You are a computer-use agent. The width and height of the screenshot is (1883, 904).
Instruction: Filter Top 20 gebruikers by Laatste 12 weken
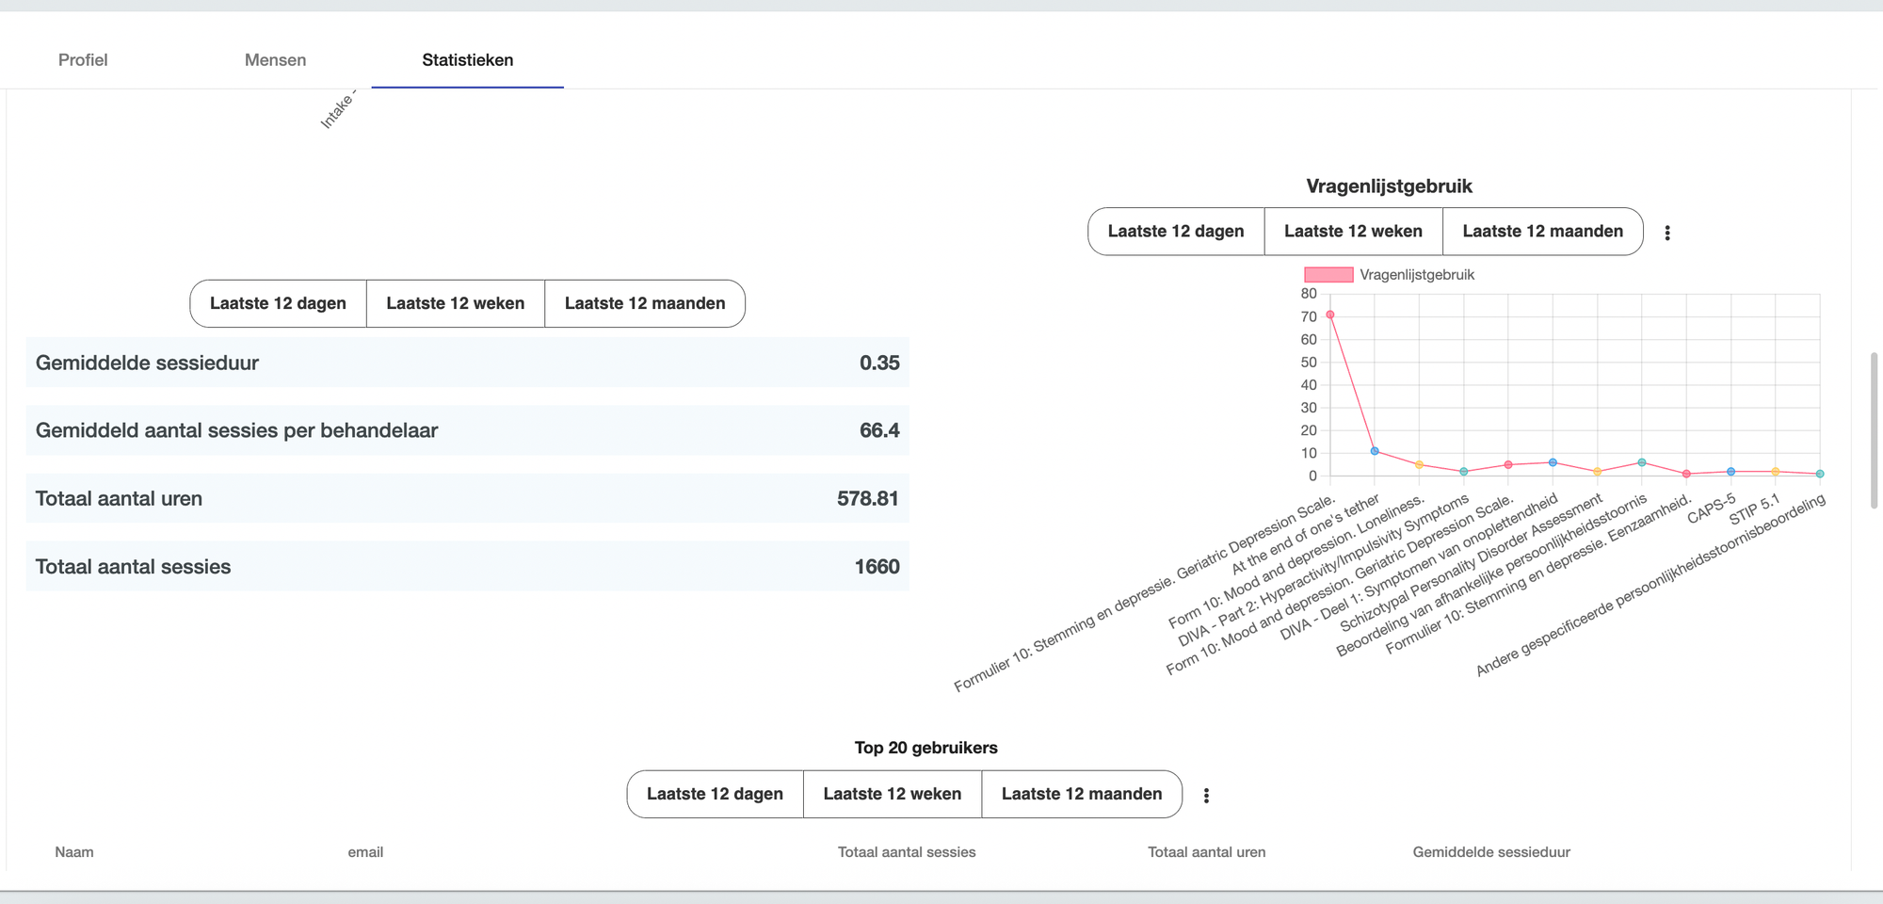892,794
